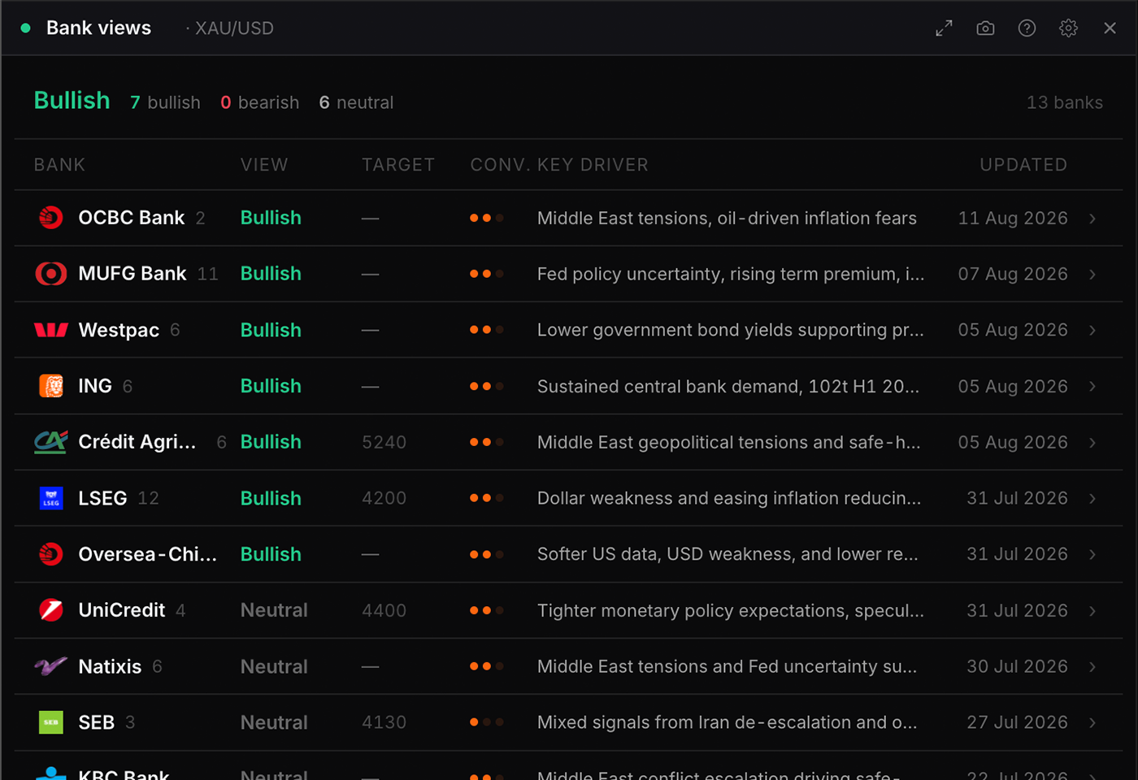The width and height of the screenshot is (1138, 780).
Task: Filter by the 6 neutral count
Action: coord(356,102)
